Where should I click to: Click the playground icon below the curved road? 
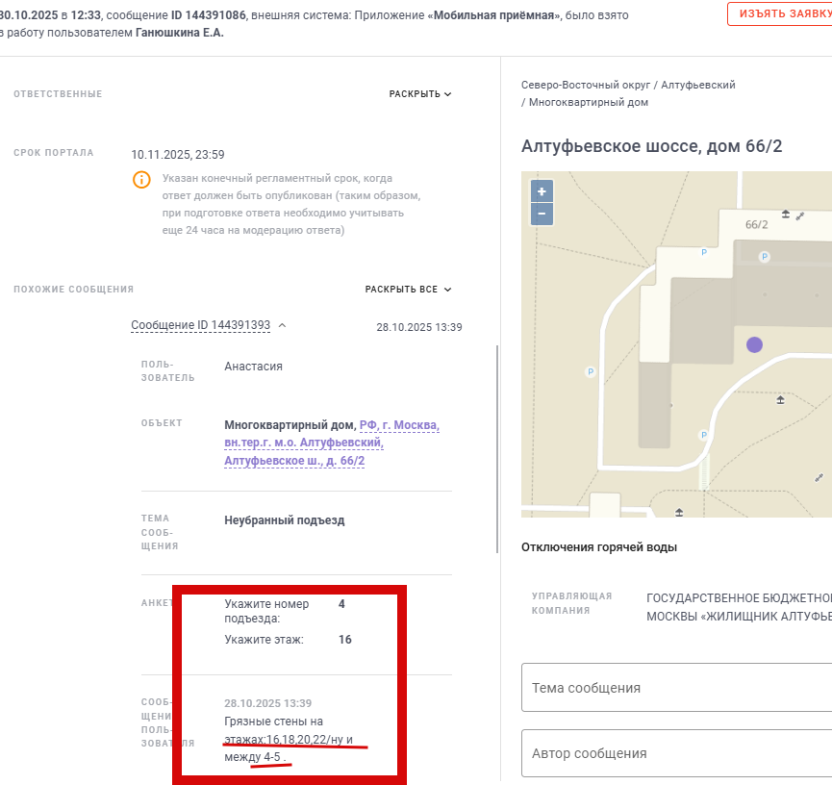(780, 399)
